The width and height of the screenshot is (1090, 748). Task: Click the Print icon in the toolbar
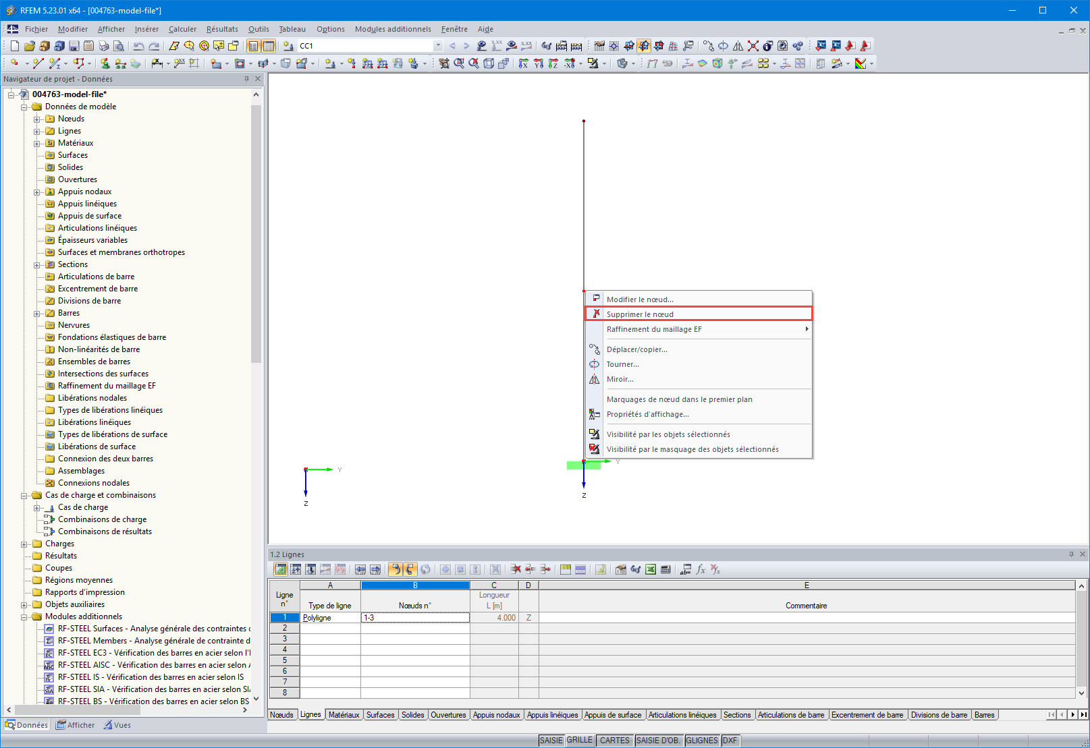click(x=104, y=46)
